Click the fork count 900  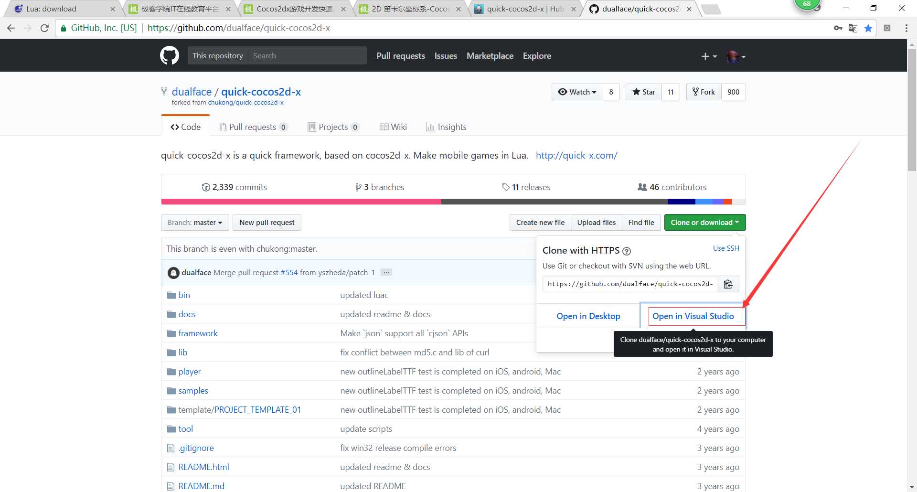tap(734, 92)
